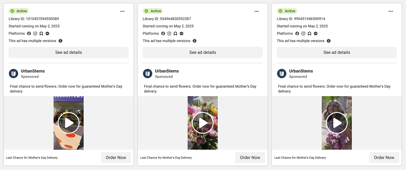Screen dimensions: 406x170
Task: Click multiple versions info icon on ad 1010457094550589
Action: tap(60, 41)
